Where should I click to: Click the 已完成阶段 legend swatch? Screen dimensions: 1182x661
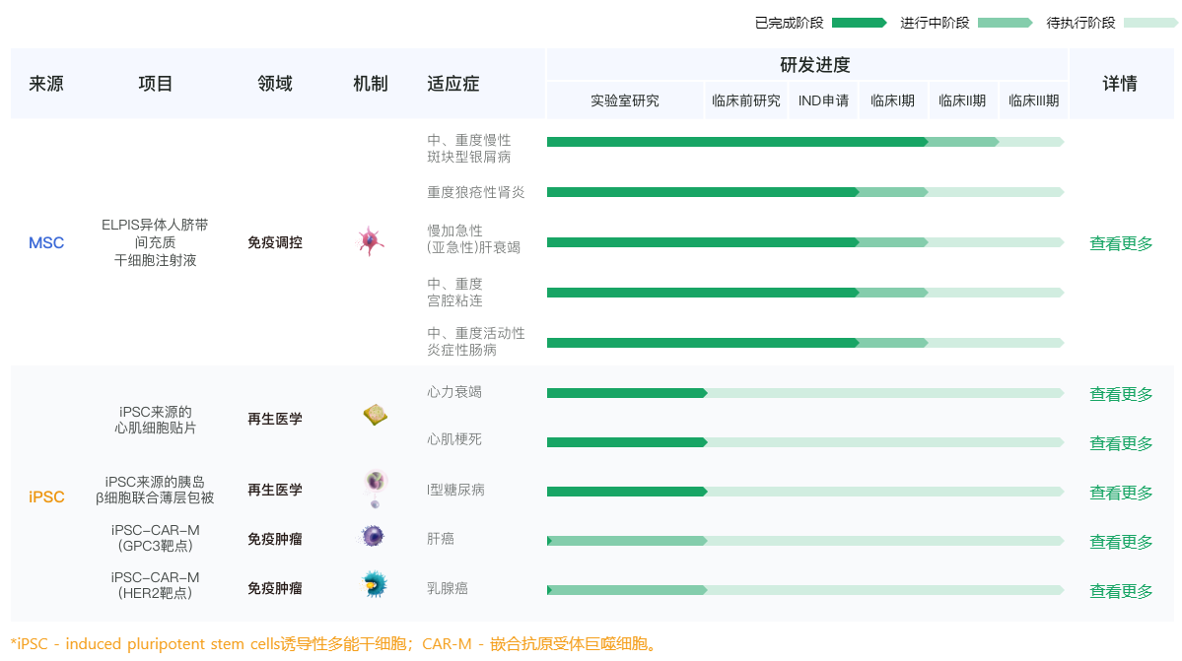pos(859,23)
